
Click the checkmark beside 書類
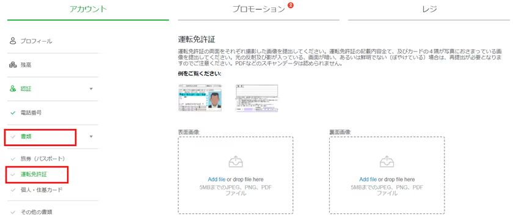[x=13, y=137]
